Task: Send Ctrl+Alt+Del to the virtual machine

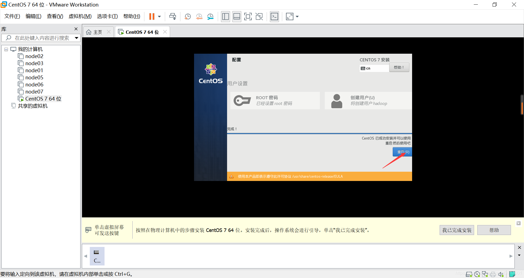Action: pos(172,17)
